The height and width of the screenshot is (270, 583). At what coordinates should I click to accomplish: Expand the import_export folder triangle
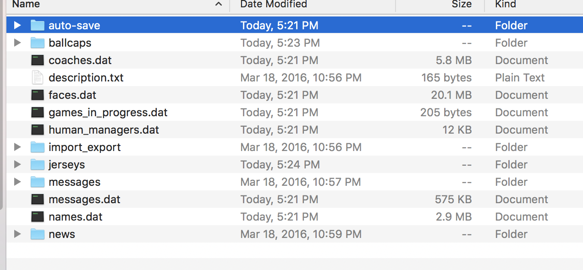coord(17,147)
